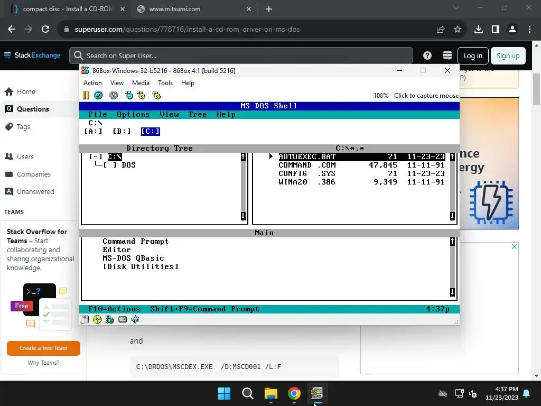
Task: Click Main panel scroll down arrow
Action: 452,292
